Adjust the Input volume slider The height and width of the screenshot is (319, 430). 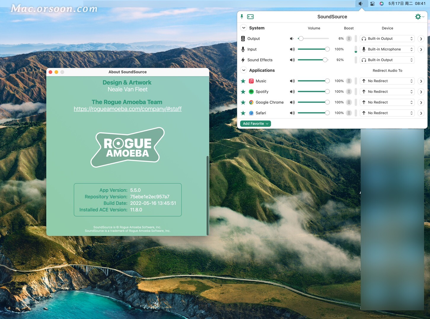coord(314,49)
